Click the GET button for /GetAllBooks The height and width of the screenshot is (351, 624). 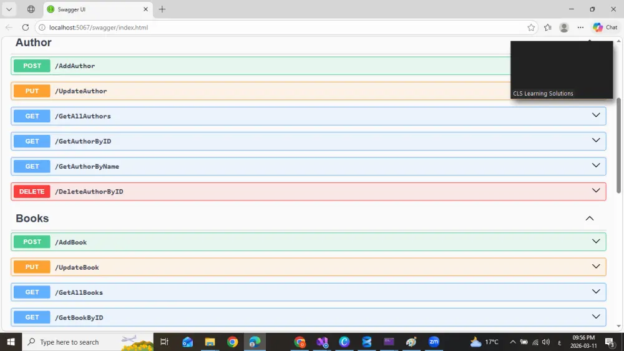(x=32, y=292)
